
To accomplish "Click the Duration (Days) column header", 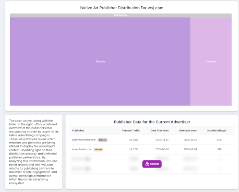I will 216,131.
